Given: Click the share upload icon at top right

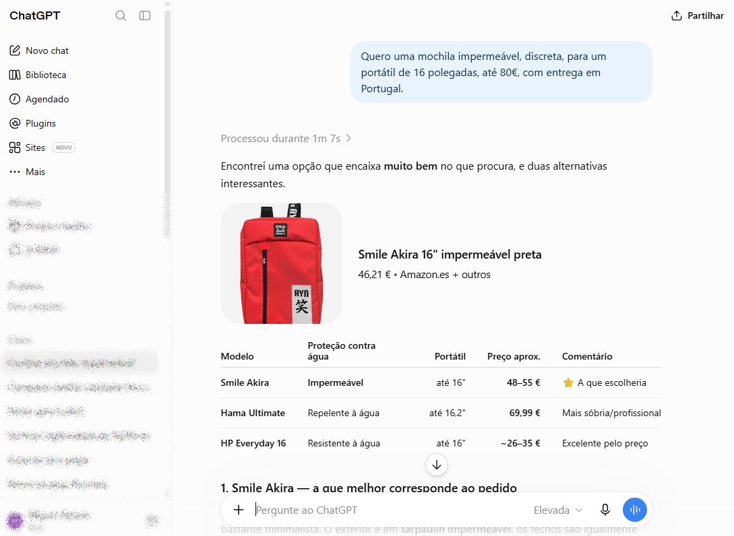Looking at the screenshot, I should click(x=677, y=15).
